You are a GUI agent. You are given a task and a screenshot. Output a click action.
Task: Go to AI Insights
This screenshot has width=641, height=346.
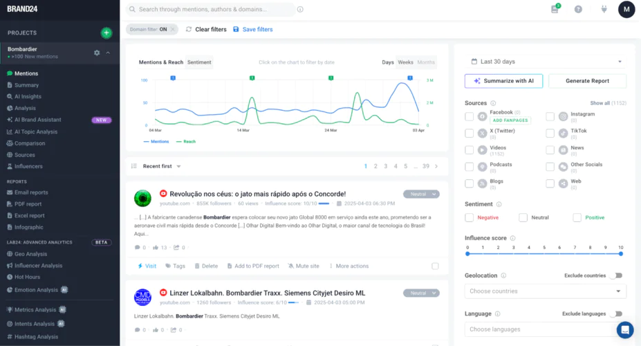[x=28, y=96]
